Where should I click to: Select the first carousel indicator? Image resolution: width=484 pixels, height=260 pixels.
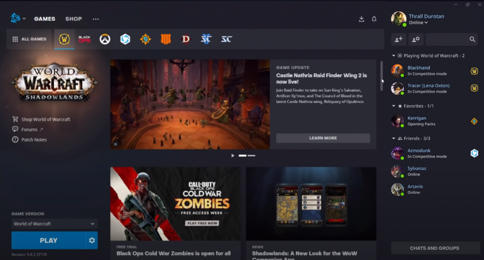[242, 156]
